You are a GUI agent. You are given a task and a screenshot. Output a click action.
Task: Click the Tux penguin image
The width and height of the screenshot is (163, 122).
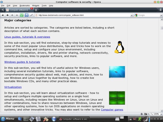tap(120, 47)
